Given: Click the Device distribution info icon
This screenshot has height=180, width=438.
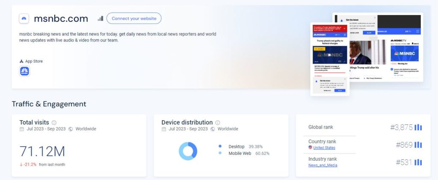Looking at the screenshot, I should click(x=218, y=123).
